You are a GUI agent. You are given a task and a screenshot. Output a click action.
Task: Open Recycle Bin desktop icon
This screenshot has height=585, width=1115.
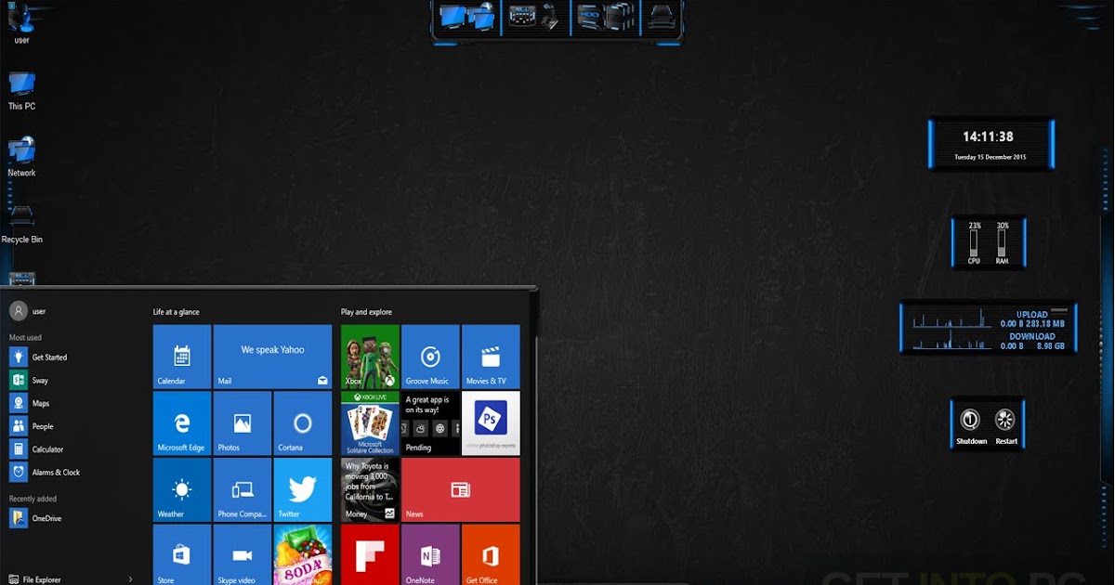coord(21,224)
